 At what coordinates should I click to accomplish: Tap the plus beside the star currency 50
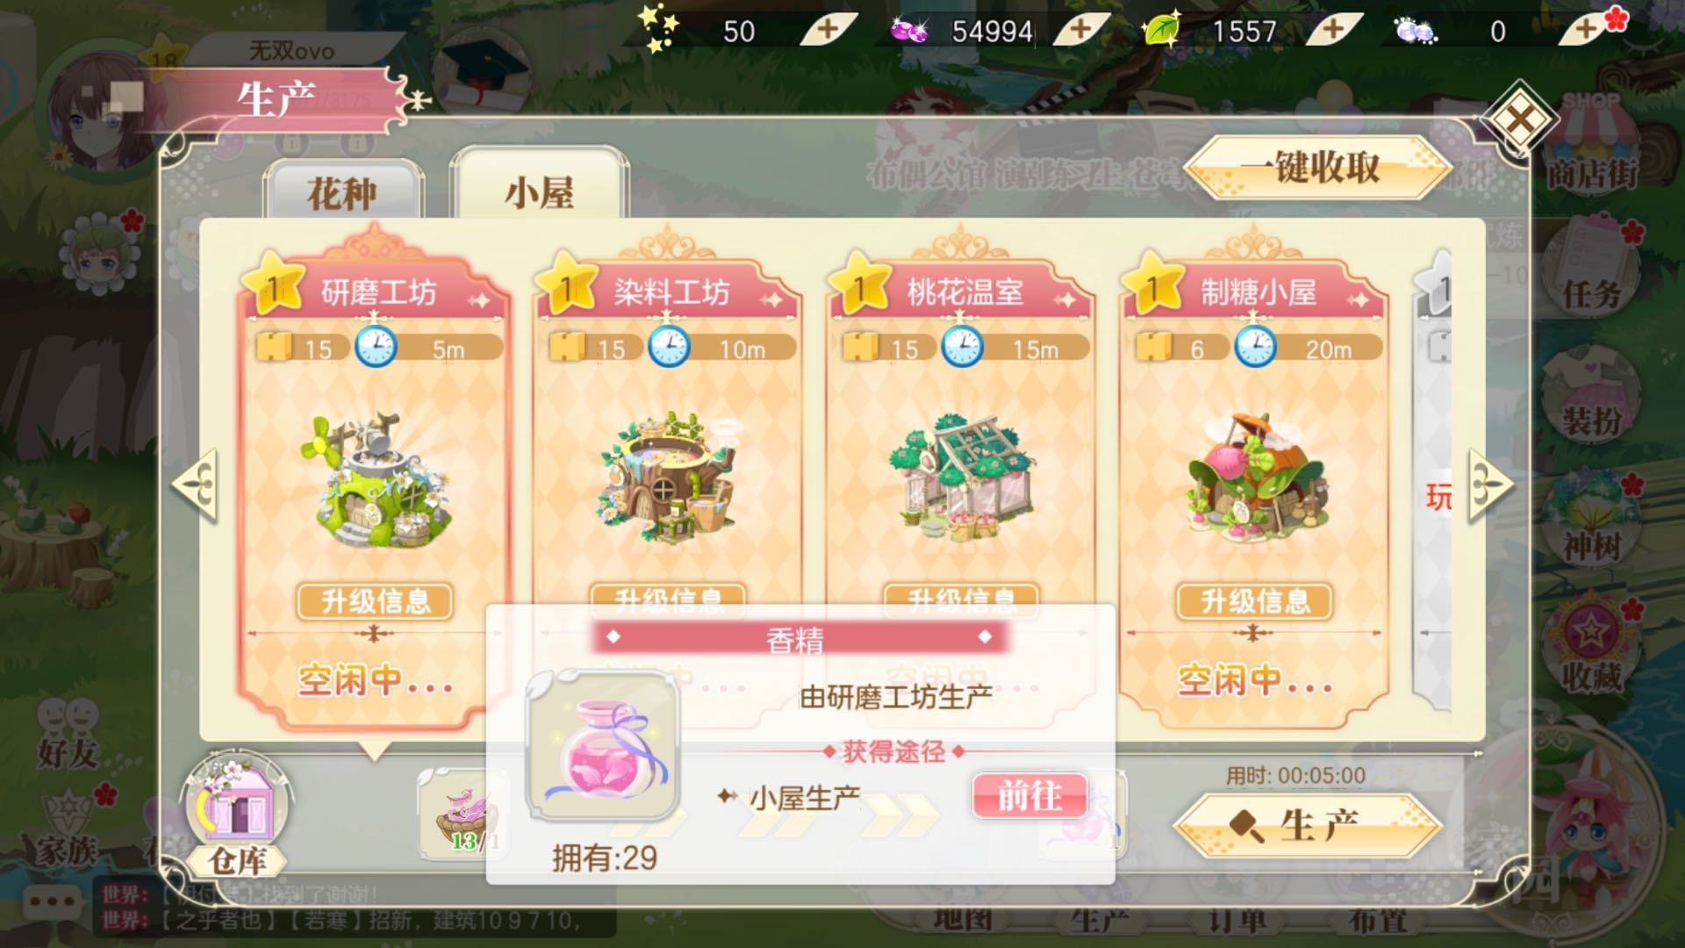(828, 31)
